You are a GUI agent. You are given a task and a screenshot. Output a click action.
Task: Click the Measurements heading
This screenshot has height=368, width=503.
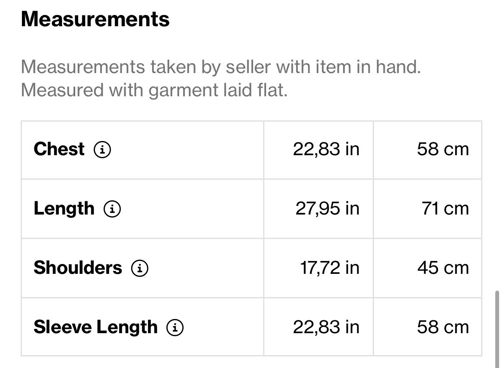point(95,19)
